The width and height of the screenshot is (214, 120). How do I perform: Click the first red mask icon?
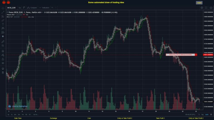(4, 2)
